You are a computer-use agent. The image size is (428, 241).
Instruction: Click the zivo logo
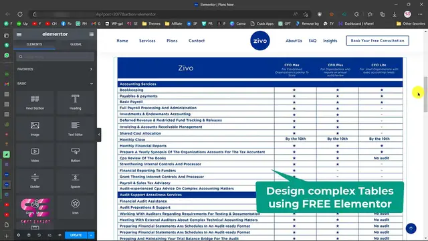[260, 41]
